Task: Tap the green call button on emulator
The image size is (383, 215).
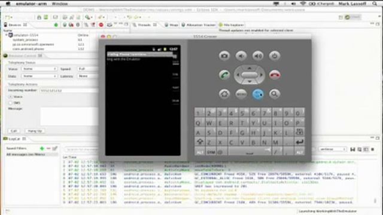Action: click(x=224, y=75)
